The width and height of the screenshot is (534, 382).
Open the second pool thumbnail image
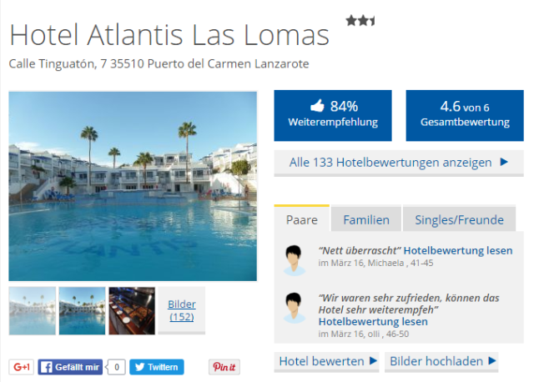point(82,310)
